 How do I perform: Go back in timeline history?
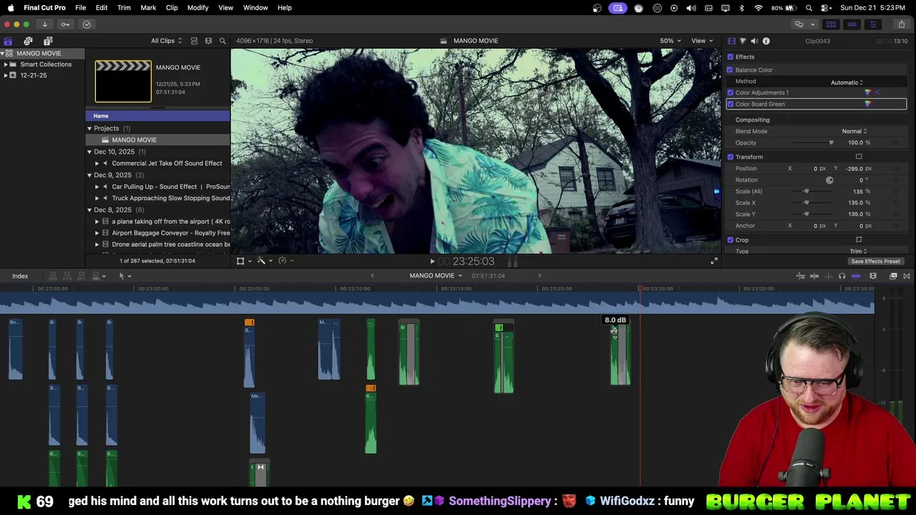click(x=372, y=275)
